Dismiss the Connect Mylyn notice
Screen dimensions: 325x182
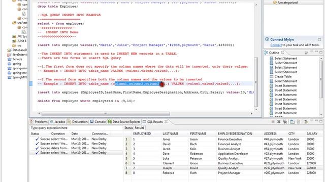click(319, 39)
